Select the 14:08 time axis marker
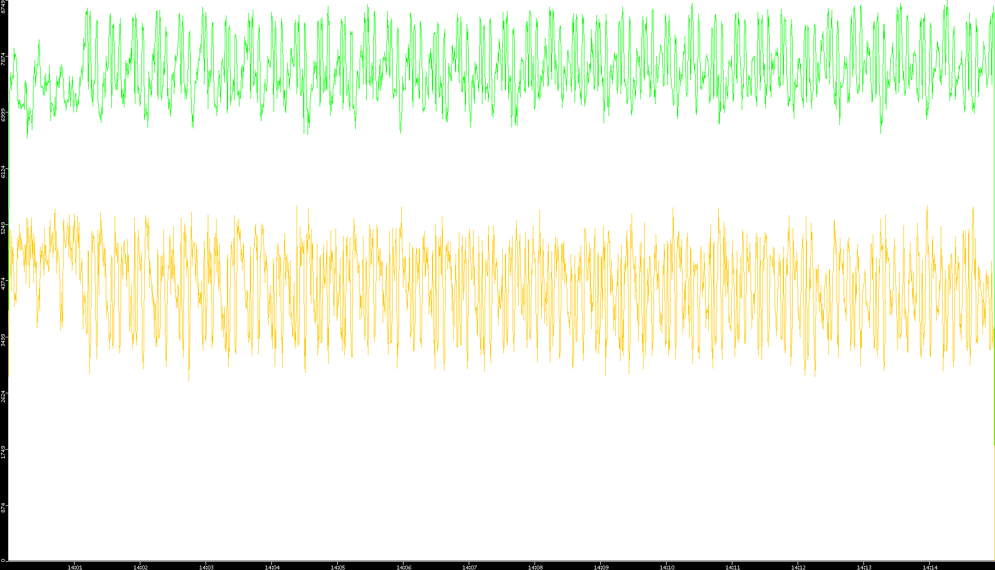 click(x=535, y=567)
